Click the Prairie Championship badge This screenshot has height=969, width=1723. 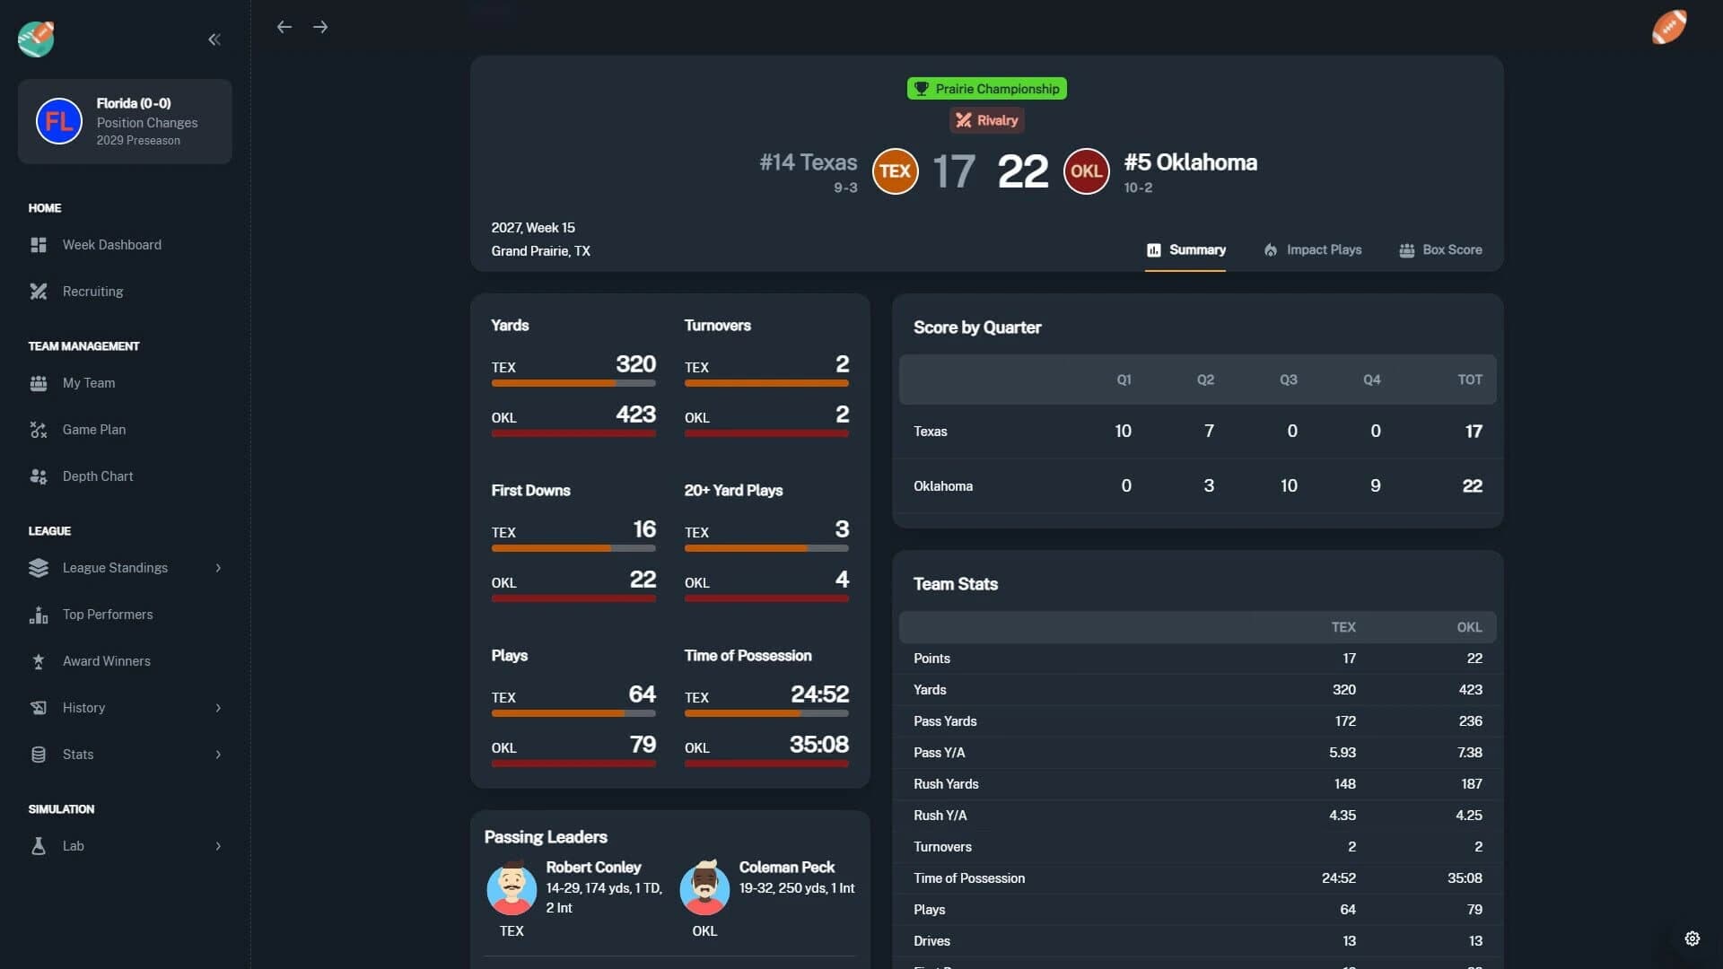985,88
